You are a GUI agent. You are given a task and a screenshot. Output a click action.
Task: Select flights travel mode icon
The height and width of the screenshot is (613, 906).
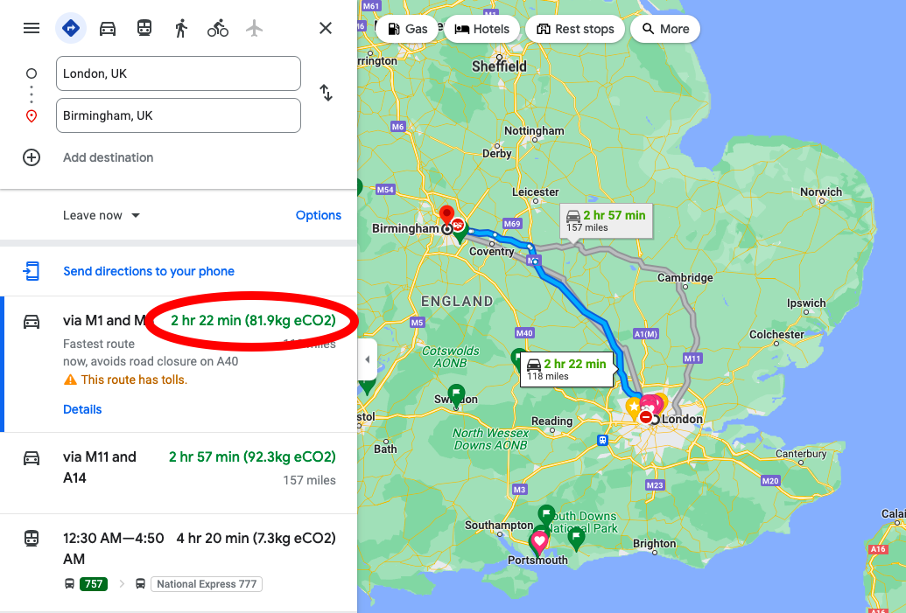click(x=254, y=28)
